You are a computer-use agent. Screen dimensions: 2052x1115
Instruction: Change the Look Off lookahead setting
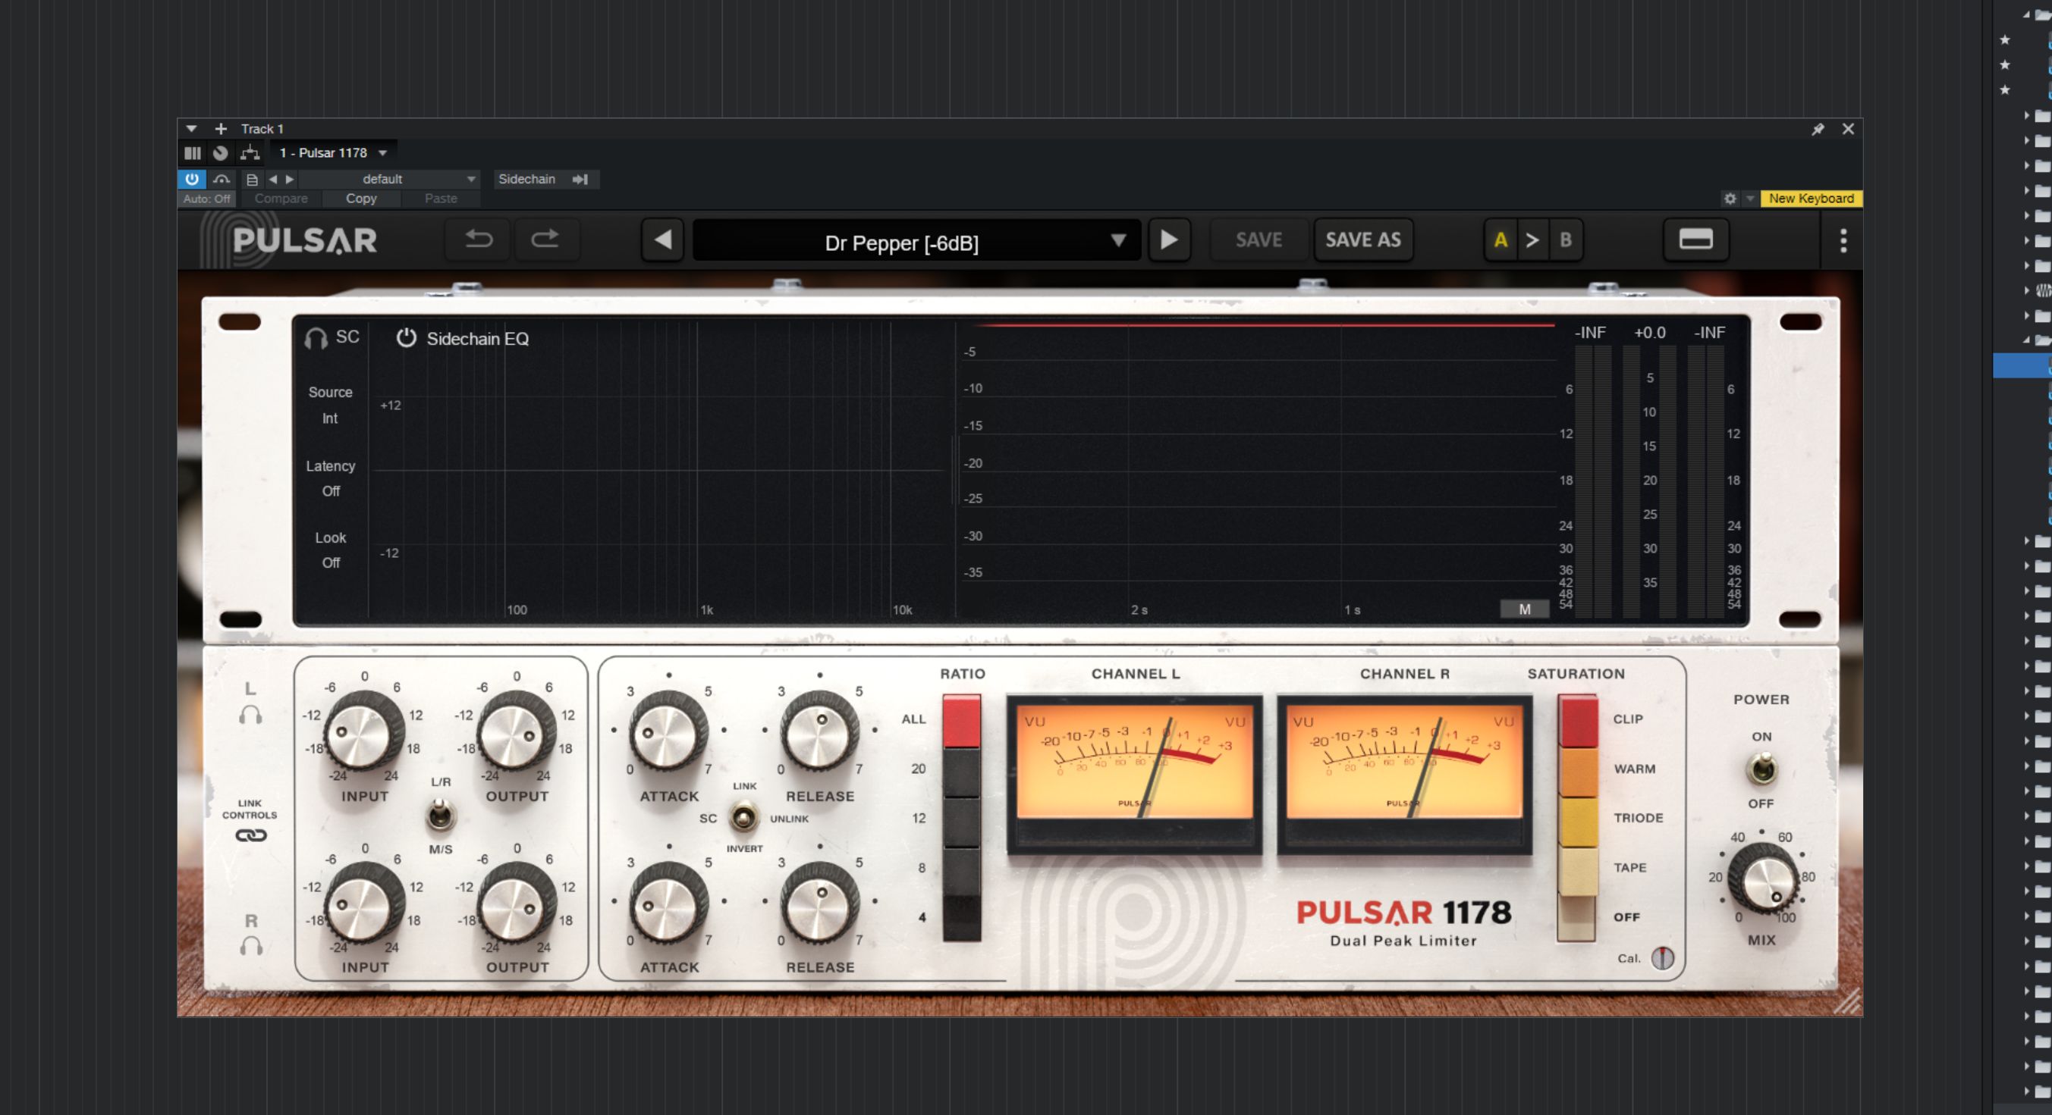pos(331,562)
